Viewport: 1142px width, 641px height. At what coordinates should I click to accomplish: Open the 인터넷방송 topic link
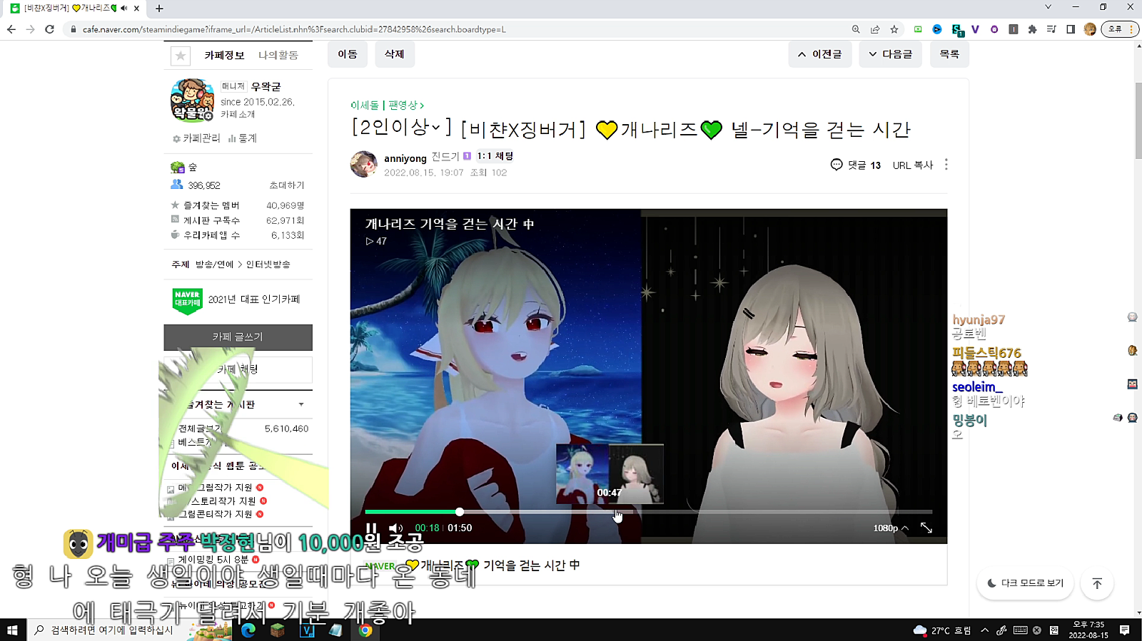pyautogui.click(x=268, y=265)
